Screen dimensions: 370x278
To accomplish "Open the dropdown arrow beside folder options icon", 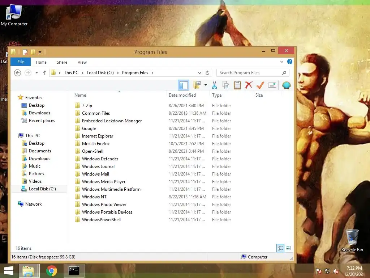I will 206,85.
